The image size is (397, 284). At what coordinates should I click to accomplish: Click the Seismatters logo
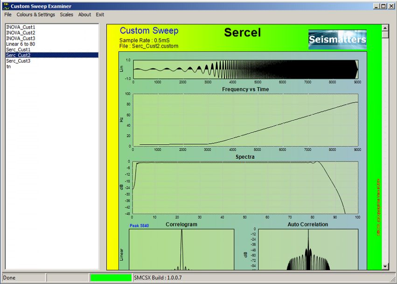pyautogui.click(x=337, y=40)
